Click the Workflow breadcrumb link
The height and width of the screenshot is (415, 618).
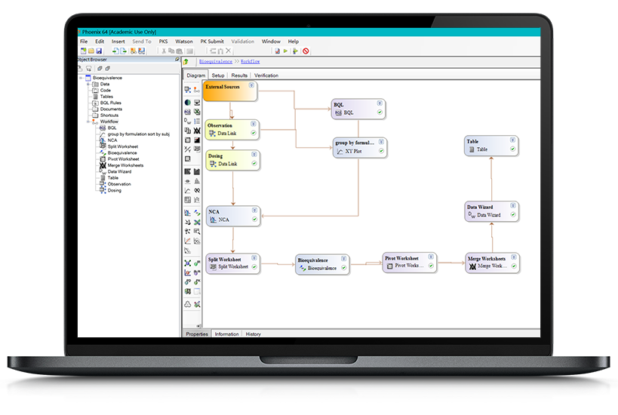pos(251,61)
